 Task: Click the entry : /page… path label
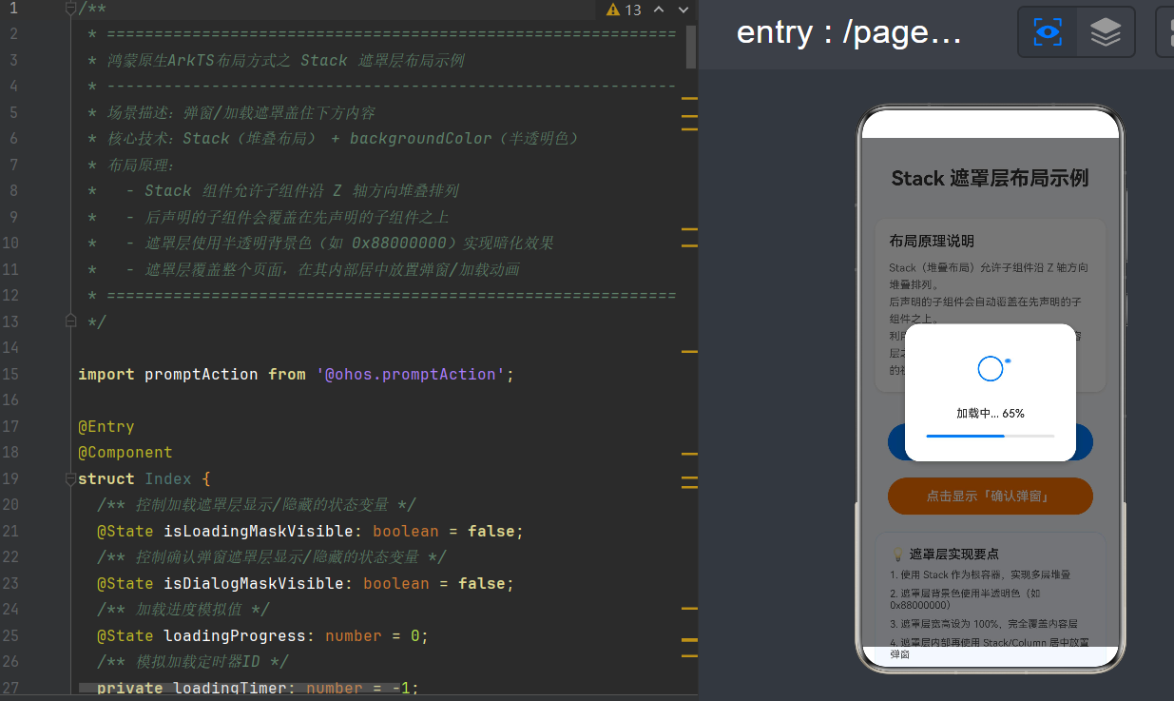[849, 32]
